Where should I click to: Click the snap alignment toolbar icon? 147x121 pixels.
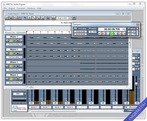coord(53,18)
